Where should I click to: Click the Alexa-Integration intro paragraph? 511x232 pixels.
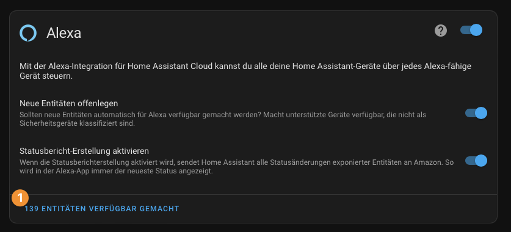pos(245,71)
